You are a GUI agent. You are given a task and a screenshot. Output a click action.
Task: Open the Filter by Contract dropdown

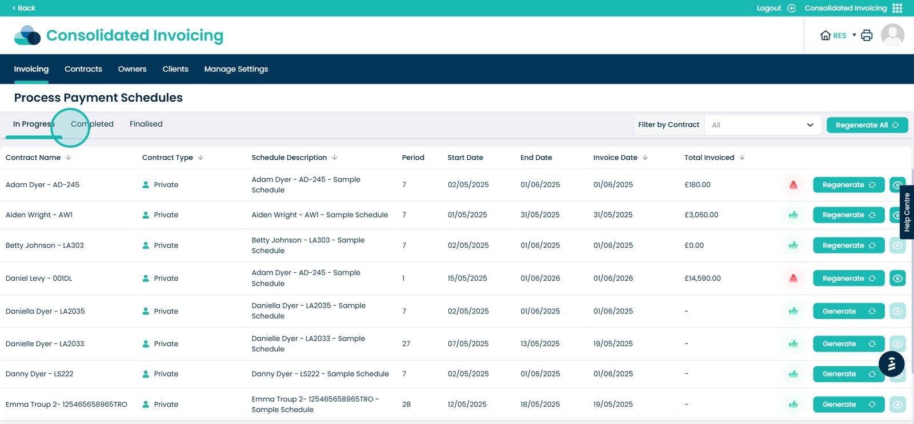763,125
